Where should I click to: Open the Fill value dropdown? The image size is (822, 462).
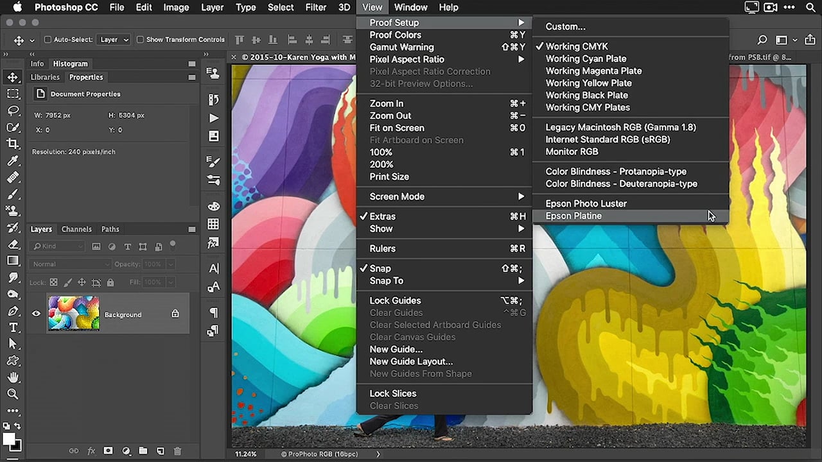pos(170,282)
